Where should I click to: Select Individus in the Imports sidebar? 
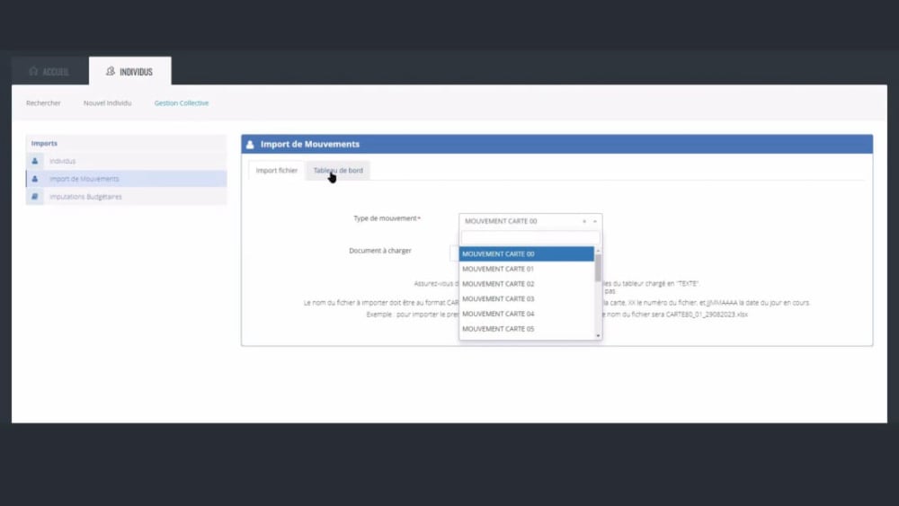[x=127, y=161]
